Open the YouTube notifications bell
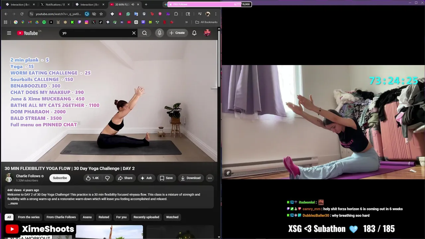This screenshot has height=239, width=425. (194, 33)
